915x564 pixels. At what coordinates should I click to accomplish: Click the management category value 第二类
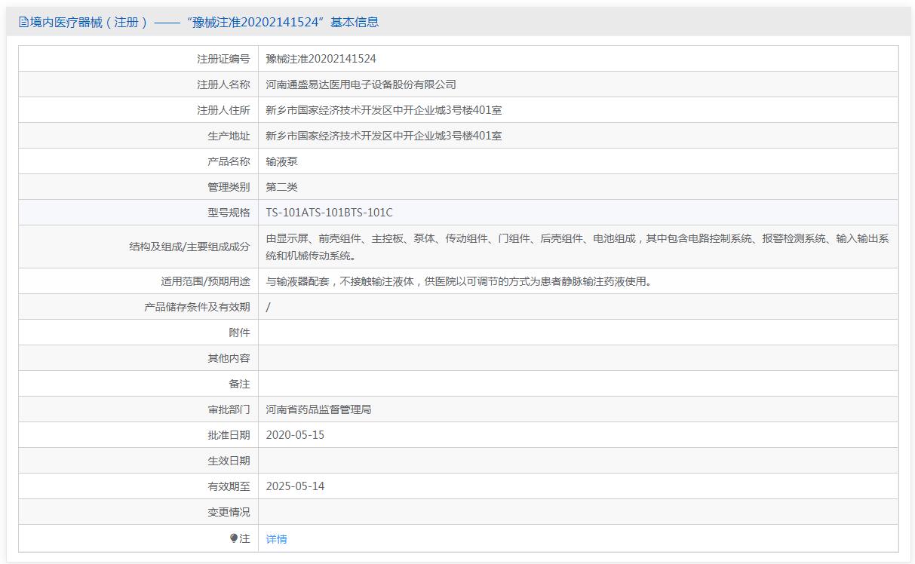click(282, 187)
